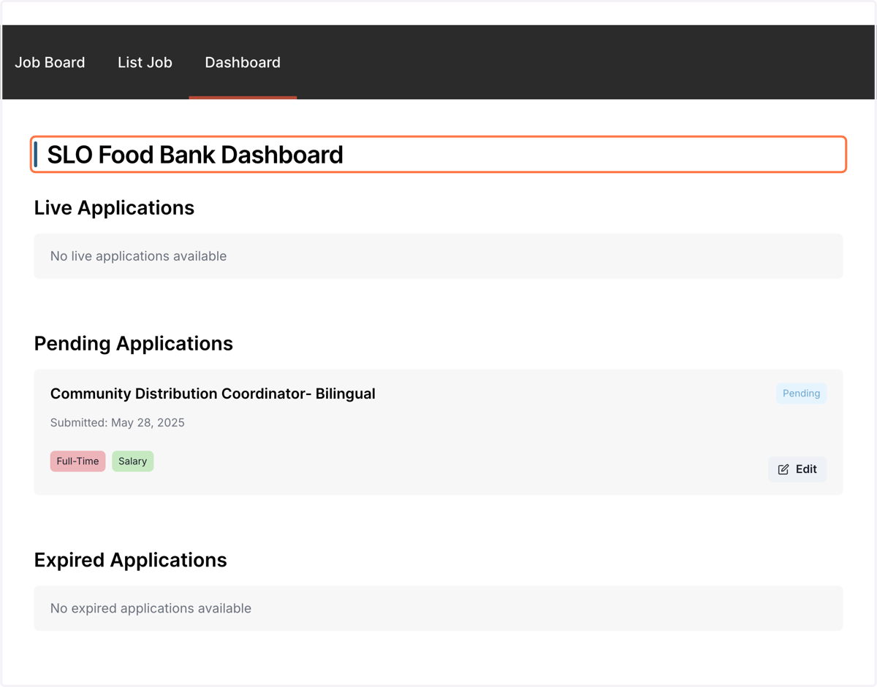Select the Dashboard tab
This screenshot has width=877, height=687.
243,63
